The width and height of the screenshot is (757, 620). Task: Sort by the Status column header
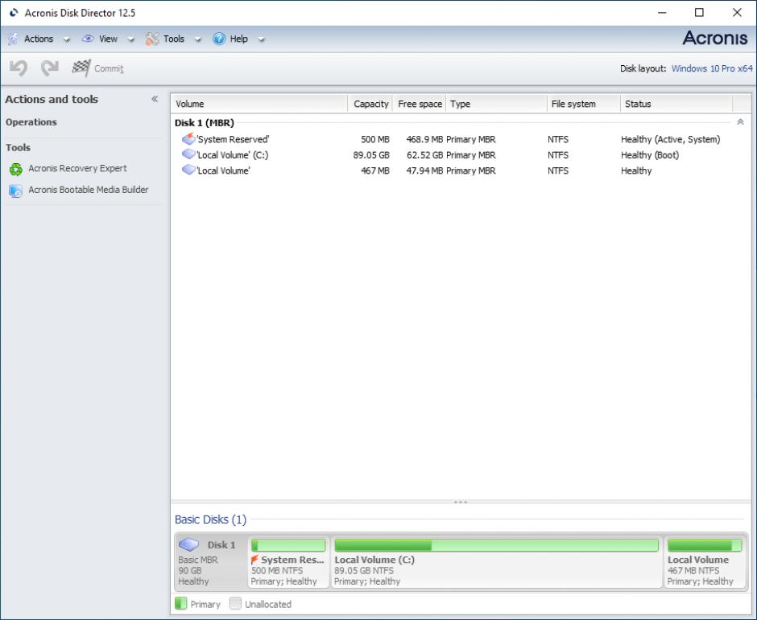(676, 104)
